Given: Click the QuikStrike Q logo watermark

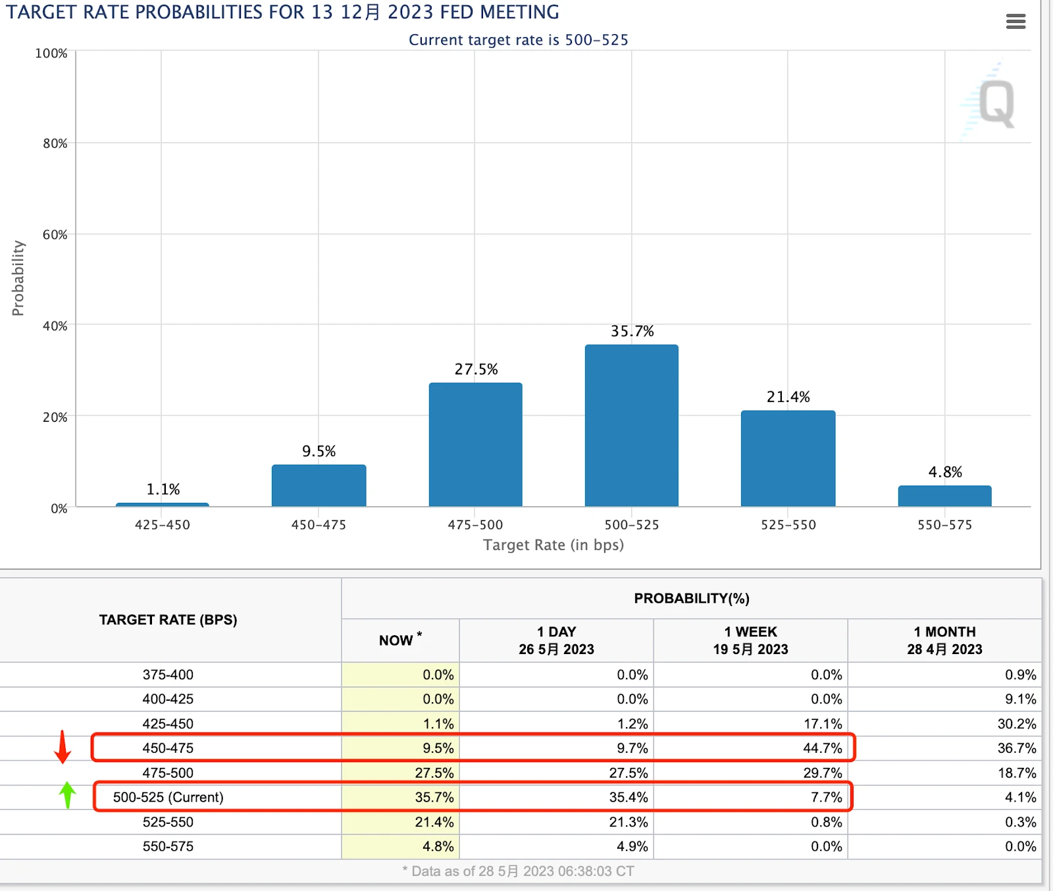Looking at the screenshot, I should coord(990,103).
